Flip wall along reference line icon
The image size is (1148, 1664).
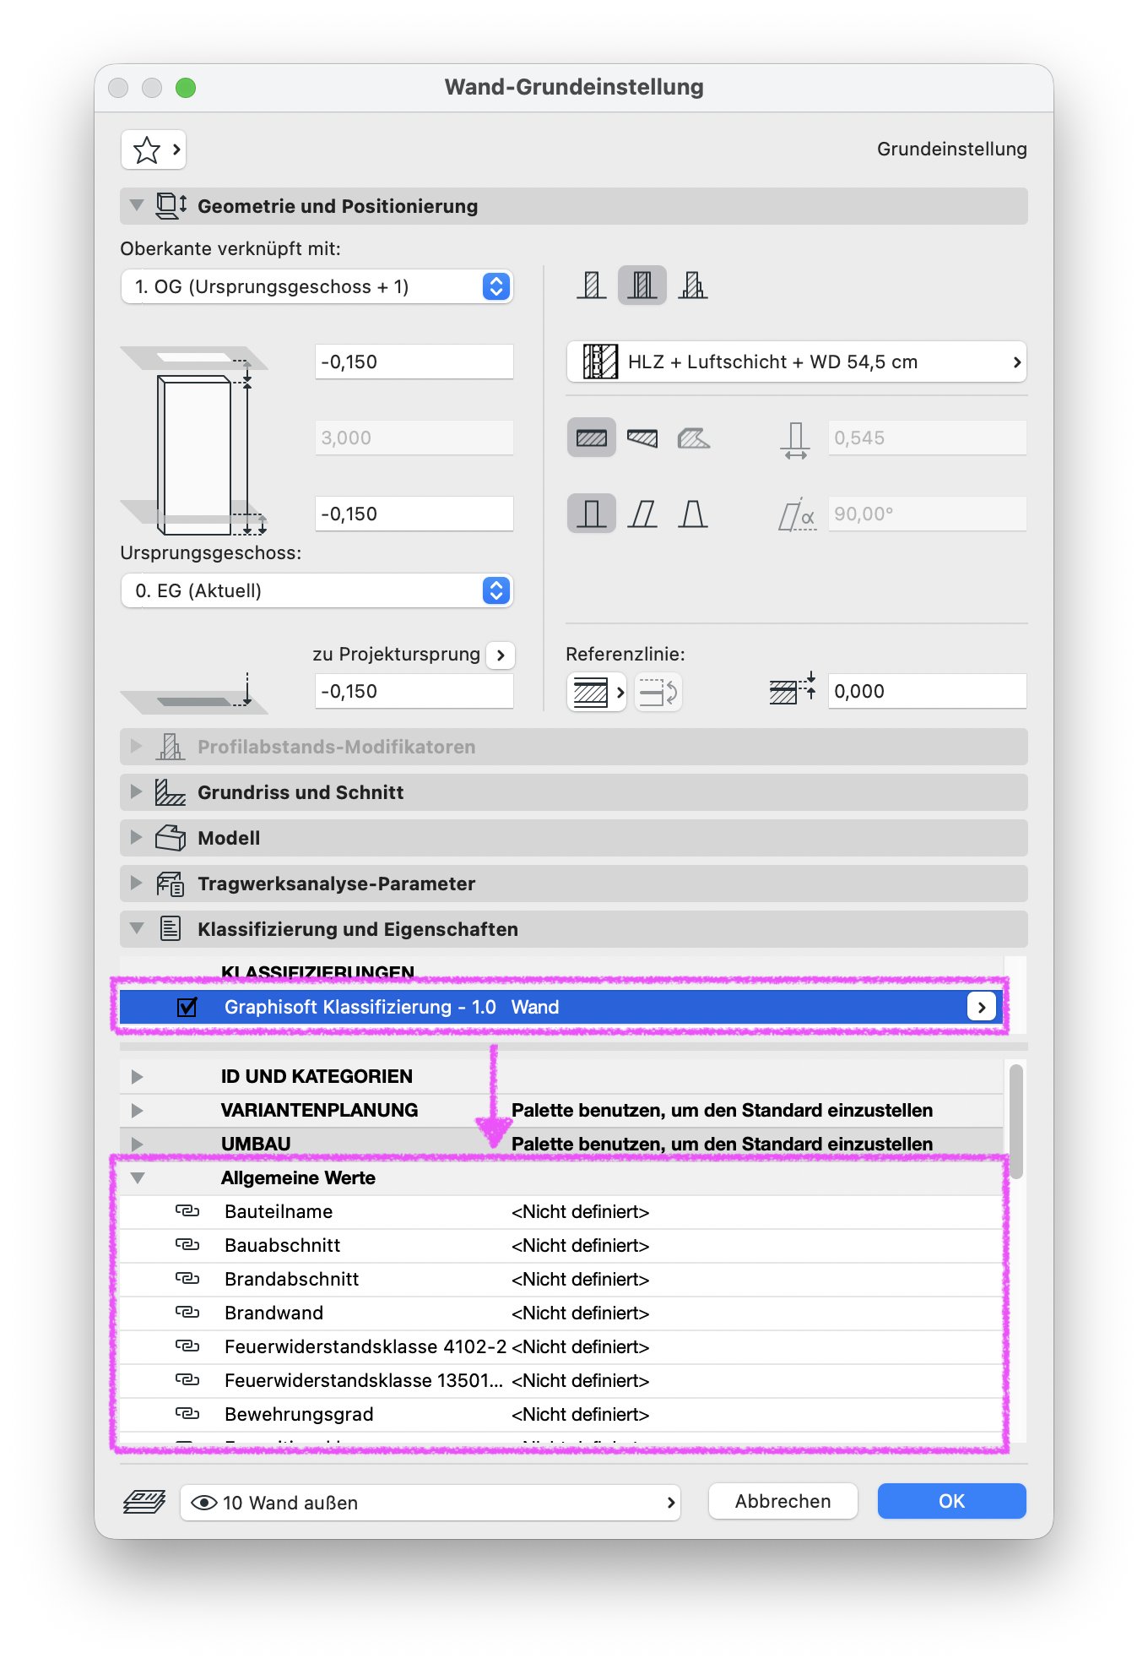tap(658, 693)
